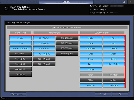Toggle the Pink colored paper
Screen dimensions: 134x100
click(x=114, y=38)
